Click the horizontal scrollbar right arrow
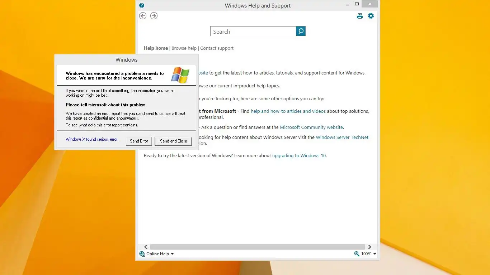This screenshot has width=490, height=275. (369, 247)
